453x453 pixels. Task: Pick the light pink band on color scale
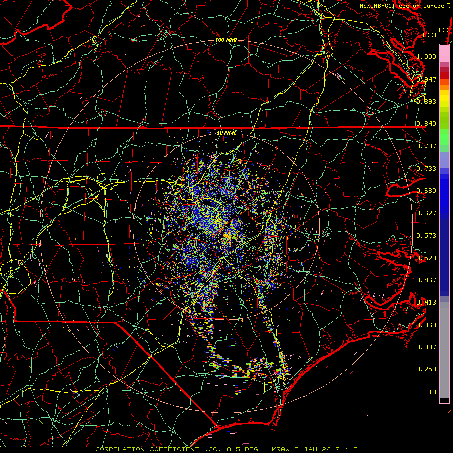point(444,53)
